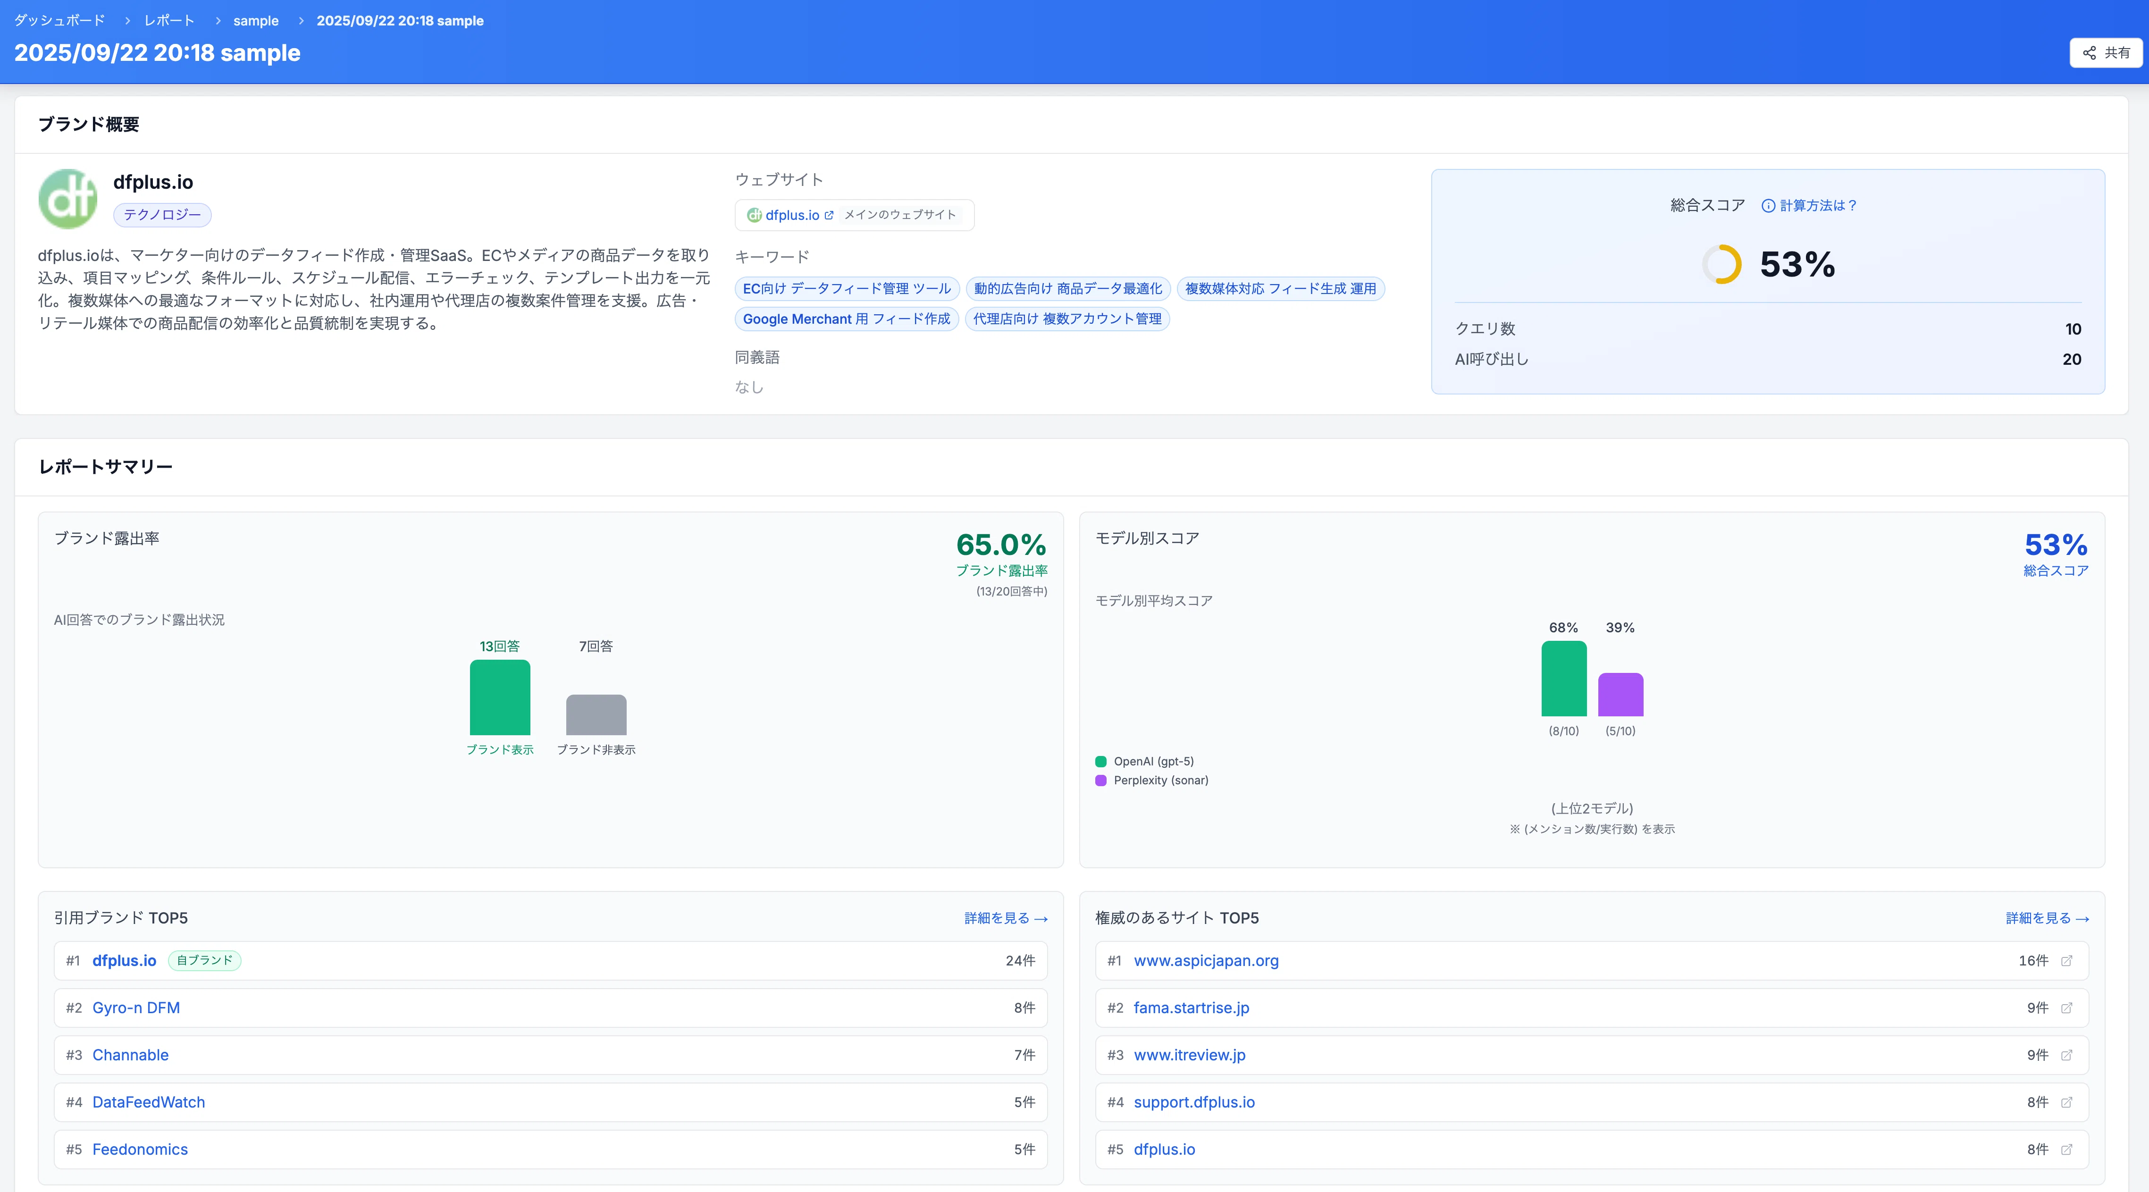
Task: Open the support.dfplus.io site link
Action: (1194, 1102)
